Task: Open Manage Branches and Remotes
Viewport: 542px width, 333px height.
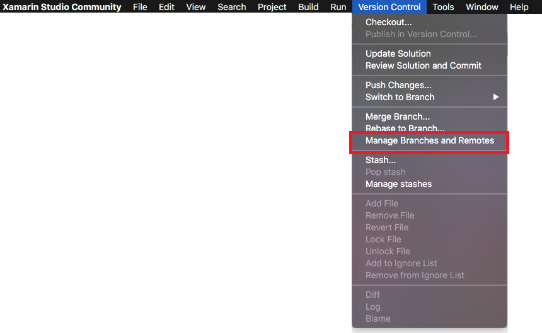Action: coord(429,141)
